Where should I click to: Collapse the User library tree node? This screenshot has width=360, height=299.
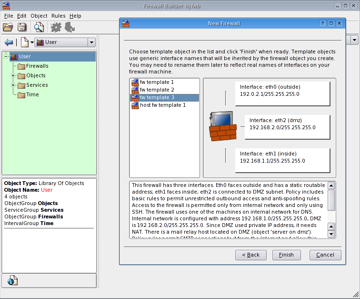tap(6, 56)
